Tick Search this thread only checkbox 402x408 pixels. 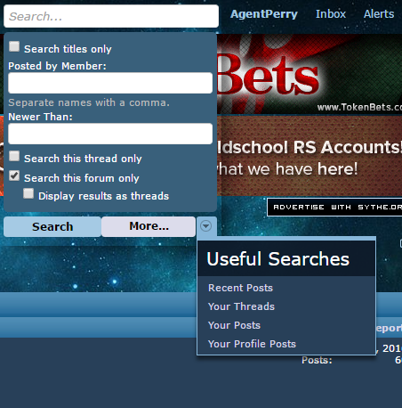click(x=14, y=156)
